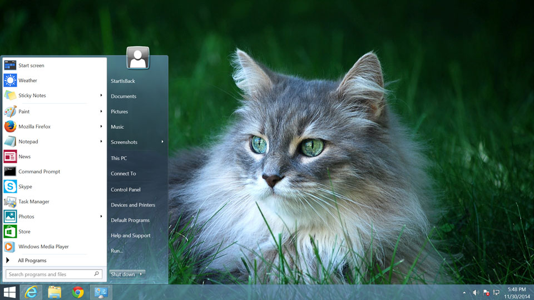Click the Shut down button
The height and width of the screenshot is (300, 534).
point(123,274)
